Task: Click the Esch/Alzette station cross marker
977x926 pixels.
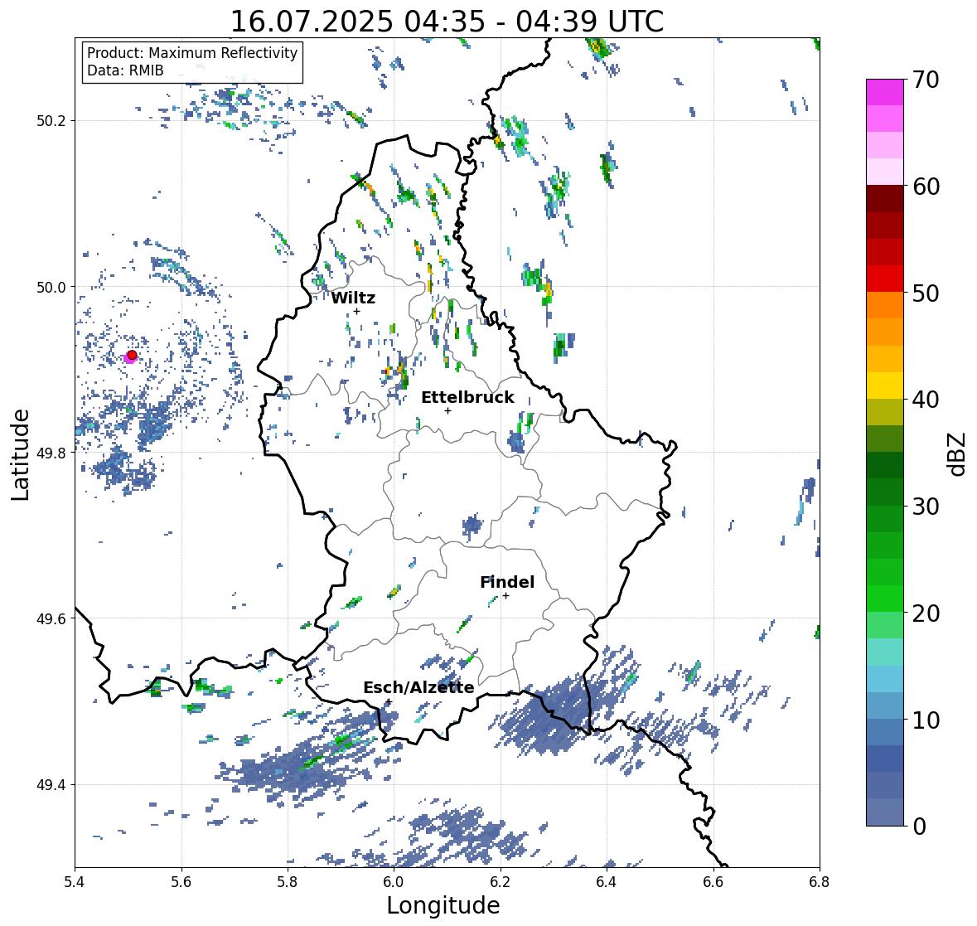Action: click(x=389, y=701)
